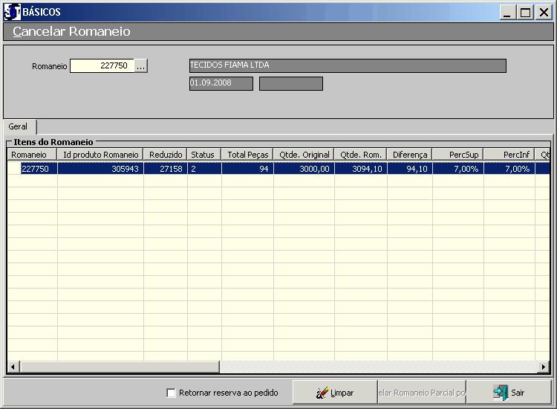The image size is (557, 409).
Task: Click the PercSup column header
Action: 457,155
